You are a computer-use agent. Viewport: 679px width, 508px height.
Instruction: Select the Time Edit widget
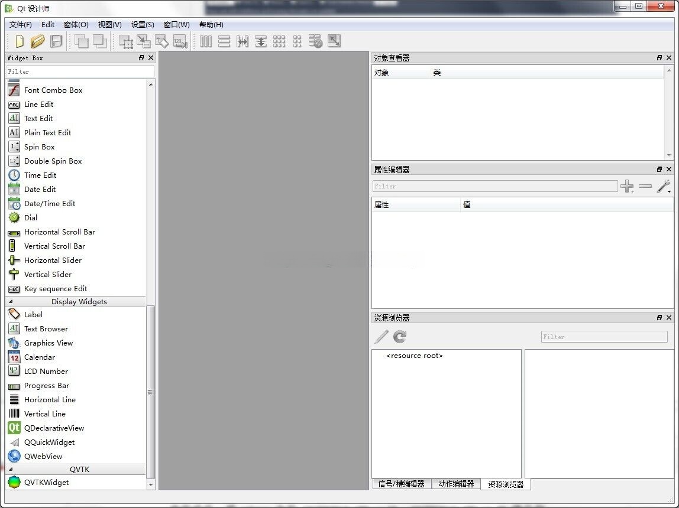(x=76, y=175)
